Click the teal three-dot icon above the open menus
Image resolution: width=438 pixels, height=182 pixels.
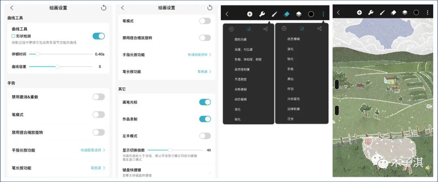pos(323,14)
